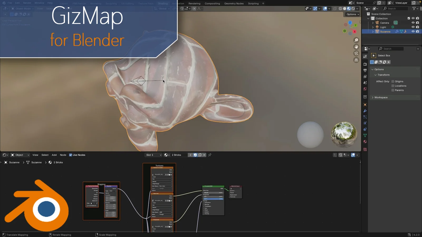Click the Select Box tool label
Image resolution: width=422 pixels, height=237 pixels.
(x=384, y=56)
